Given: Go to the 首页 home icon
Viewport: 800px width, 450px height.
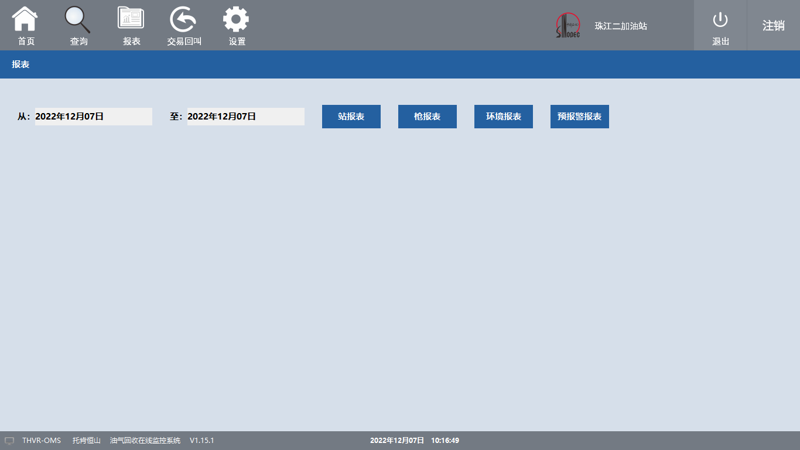Looking at the screenshot, I should (25, 19).
